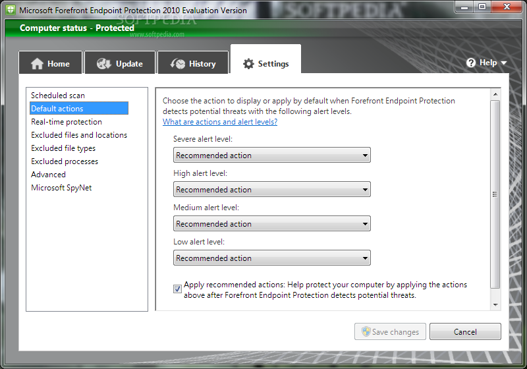Switch to the Update tab
Image resolution: width=527 pixels, height=369 pixels.
tap(120, 63)
